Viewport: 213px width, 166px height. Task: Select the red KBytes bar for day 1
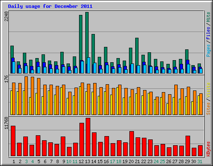coord(13,141)
